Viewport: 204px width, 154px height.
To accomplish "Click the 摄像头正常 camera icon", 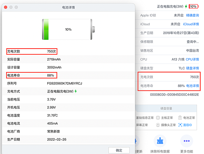I will (158, 125).
